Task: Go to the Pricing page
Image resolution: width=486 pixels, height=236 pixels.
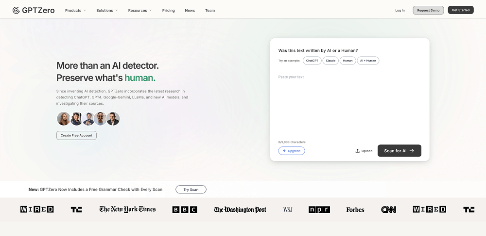Action: pos(168,10)
